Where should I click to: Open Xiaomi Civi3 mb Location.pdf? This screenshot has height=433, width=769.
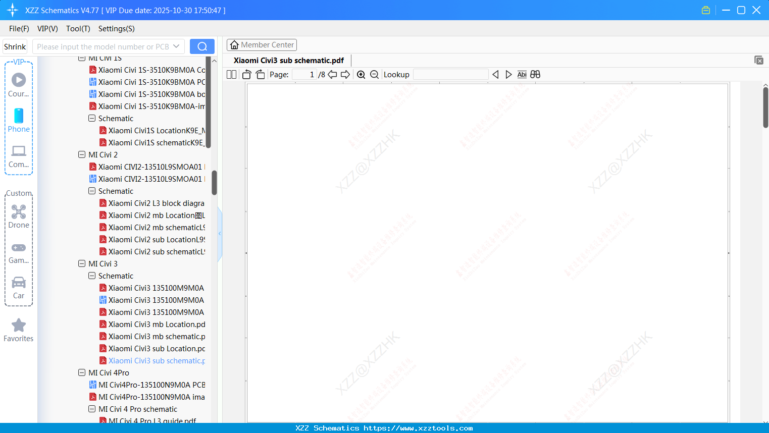(x=152, y=324)
